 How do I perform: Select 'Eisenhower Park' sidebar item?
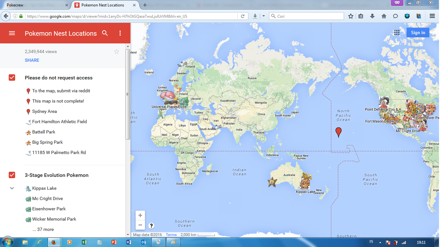[49, 209]
